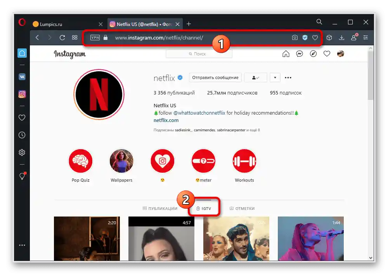Expand the arrow next to the follow button
388x275 pixels.
275,77
